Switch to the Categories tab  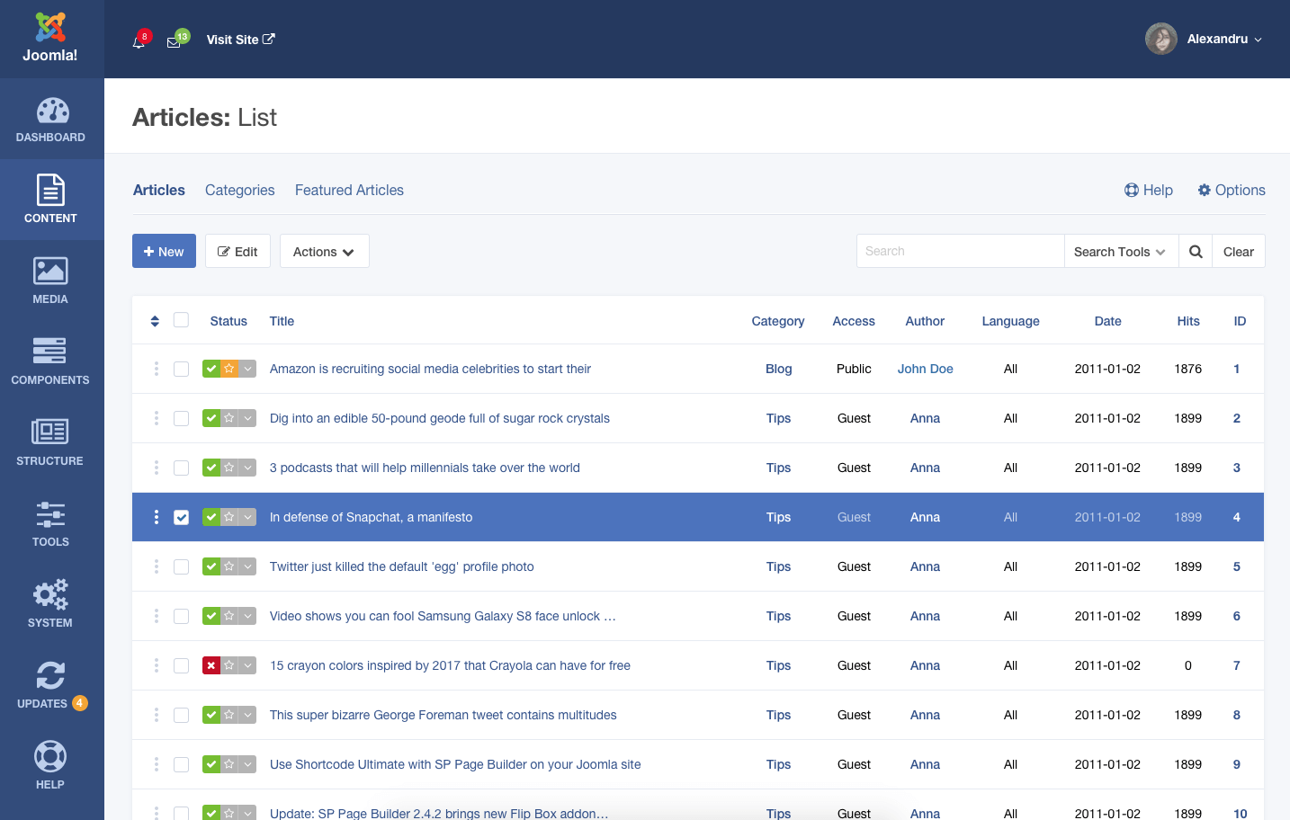(239, 190)
